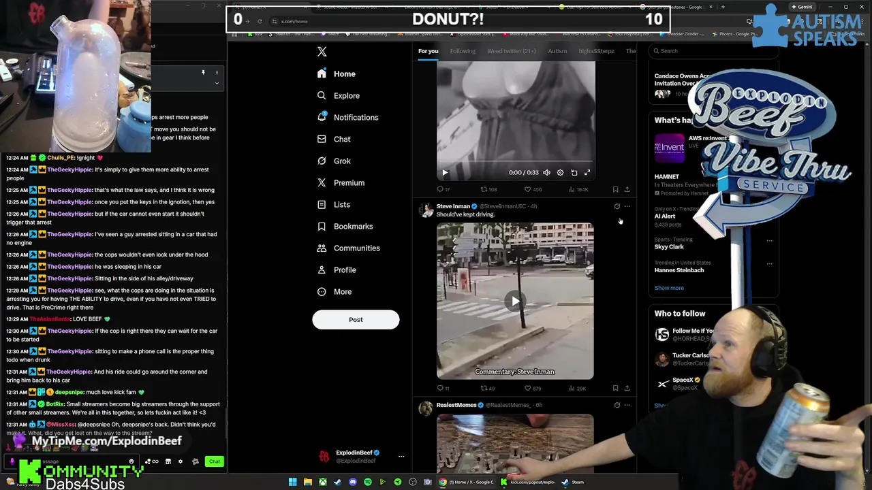Image resolution: width=872 pixels, height=490 pixels.
Task: Like the post with 456 likes
Action: tap(533, 189)
